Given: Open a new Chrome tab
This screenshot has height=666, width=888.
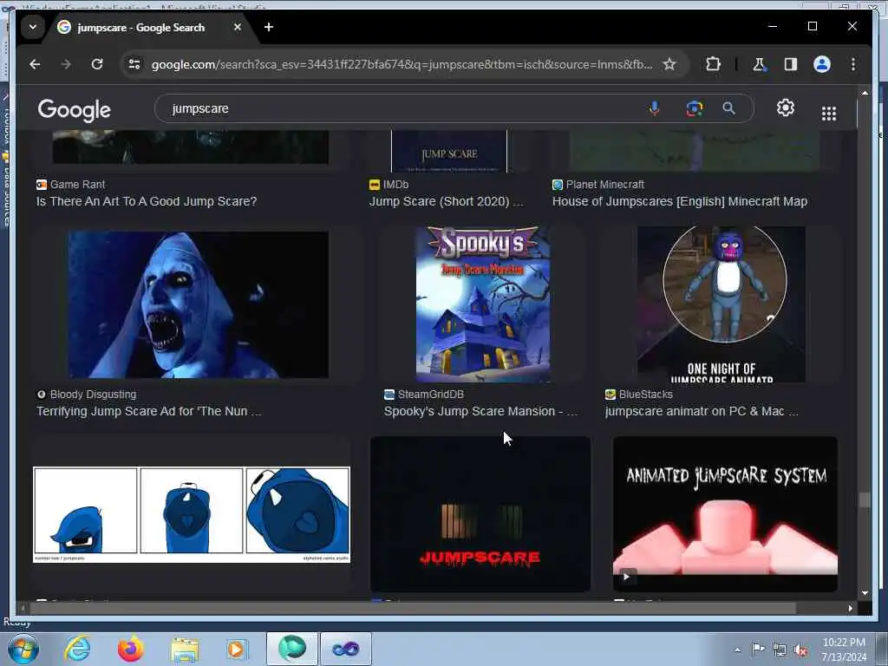Looking at the screenshot, I should point(269,27).
